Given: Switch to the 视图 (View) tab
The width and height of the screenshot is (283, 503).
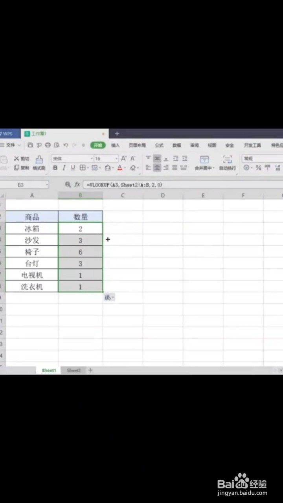Looking at the screenshot, I should [212, 145].
